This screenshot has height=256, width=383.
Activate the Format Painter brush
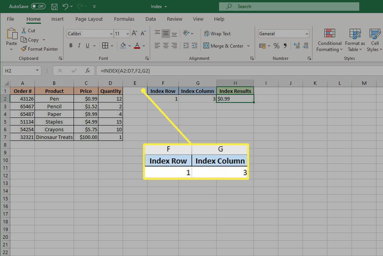tap(24, 49)
